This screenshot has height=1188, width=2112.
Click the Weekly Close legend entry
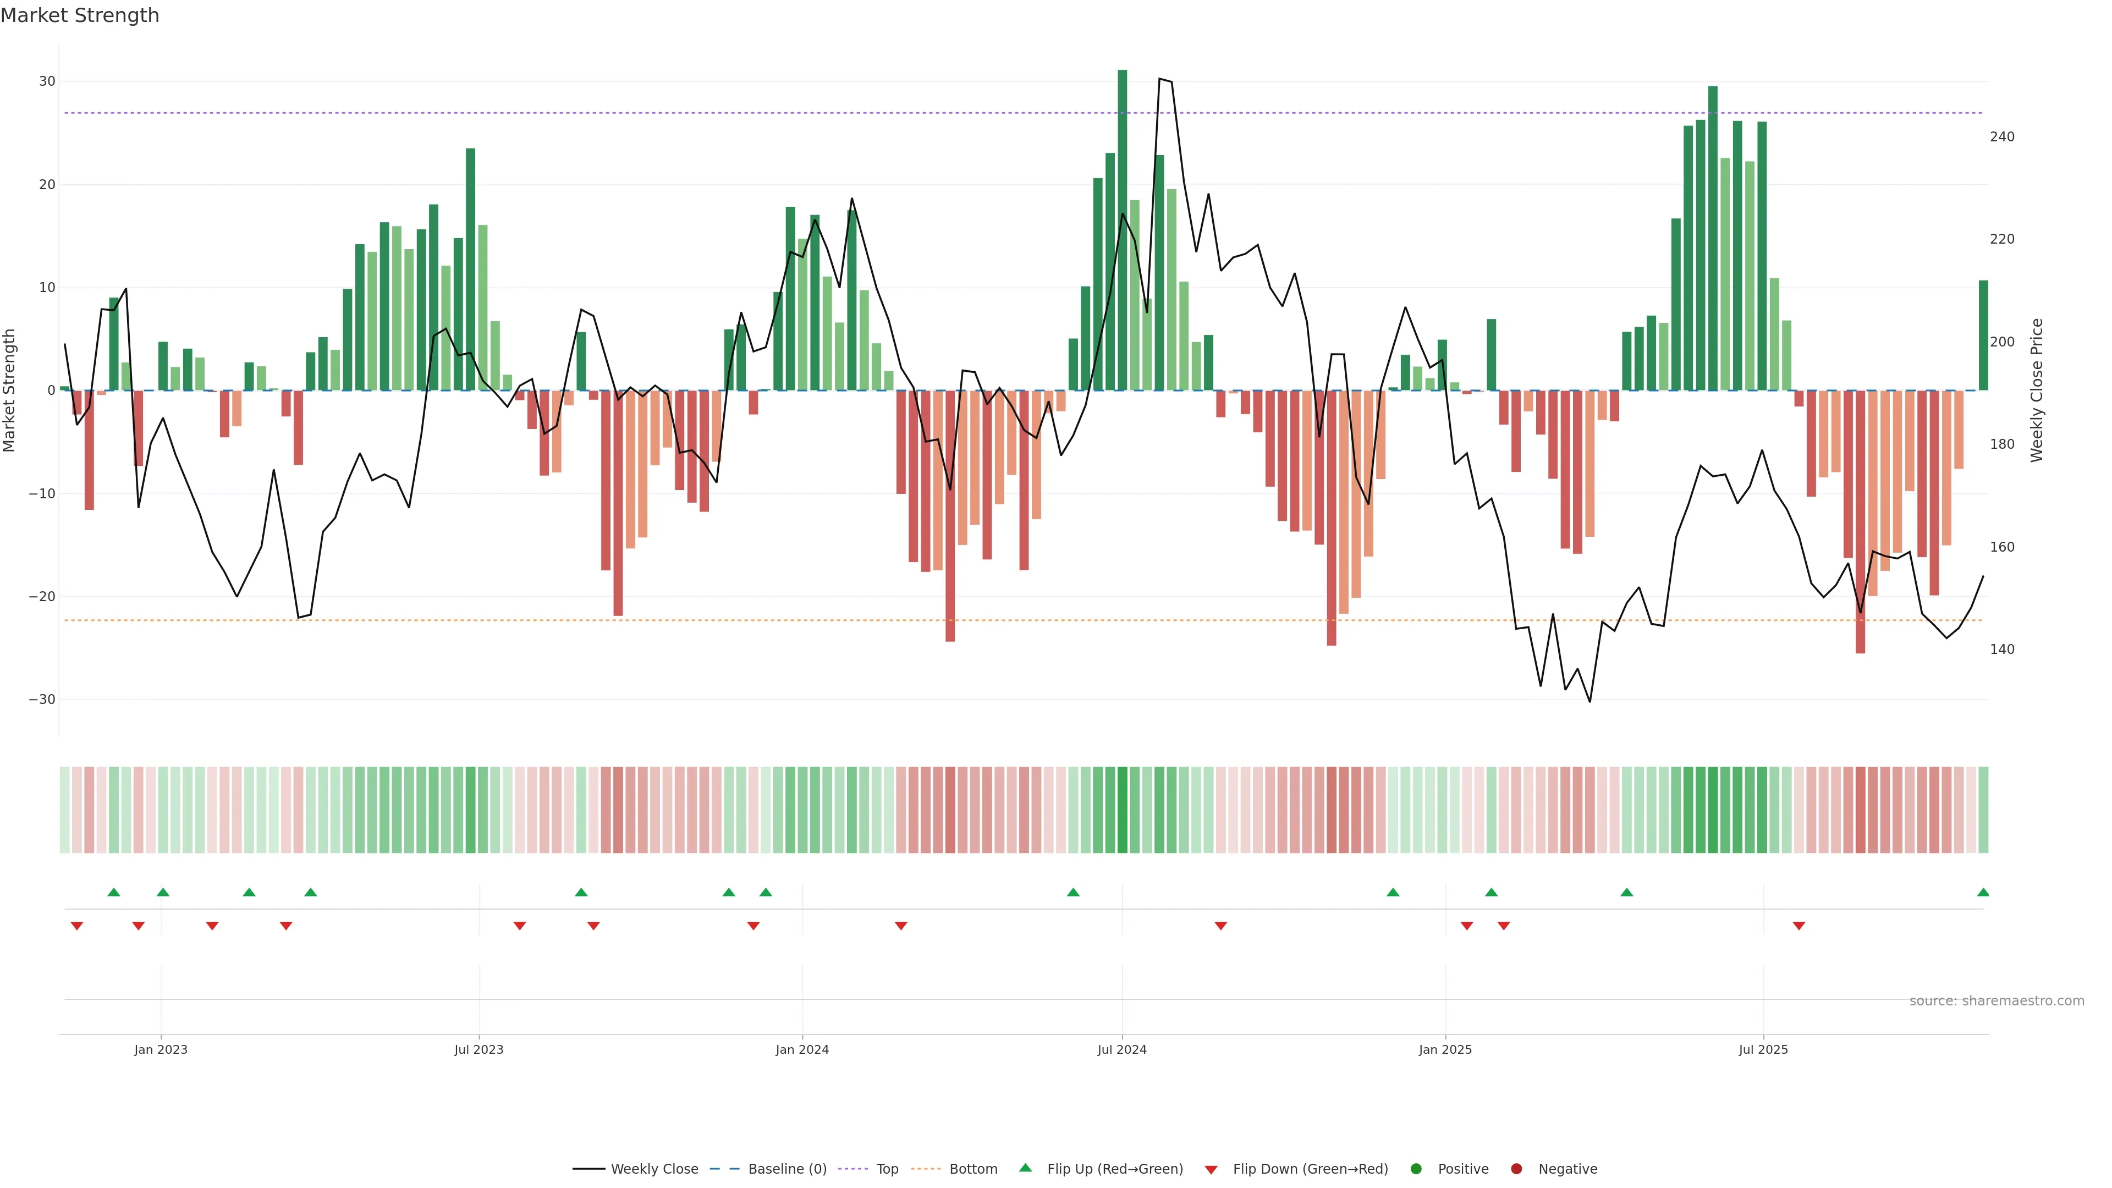(x=653, y=1168)
